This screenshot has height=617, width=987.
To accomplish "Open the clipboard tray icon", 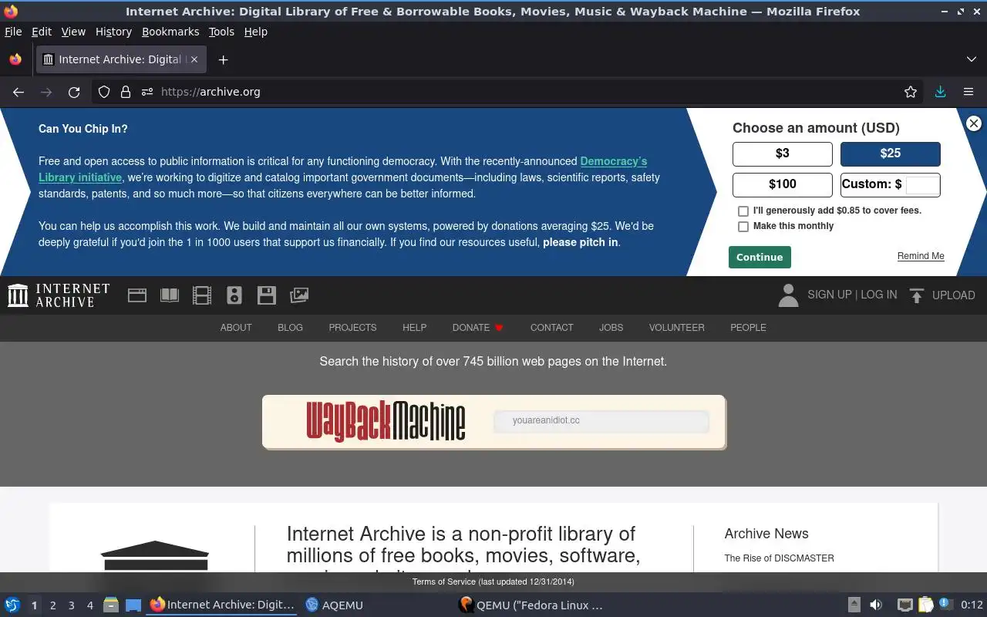I will [925, 605].
